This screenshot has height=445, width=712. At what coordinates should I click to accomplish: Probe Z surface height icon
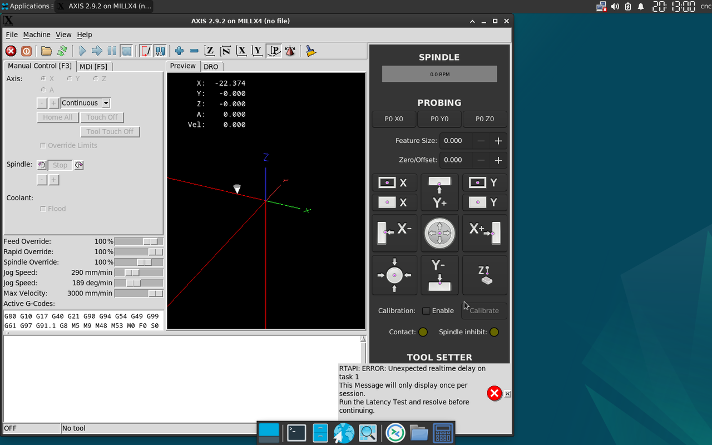tap(484, 275)
